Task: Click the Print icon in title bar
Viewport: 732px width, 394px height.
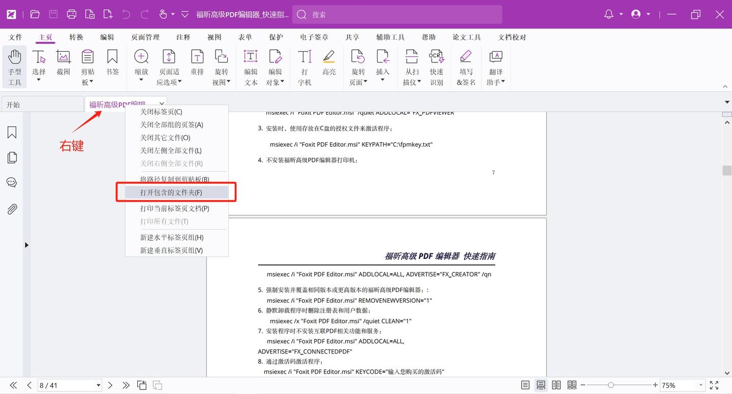Action: pyautogui.click(x=72, y=14)
